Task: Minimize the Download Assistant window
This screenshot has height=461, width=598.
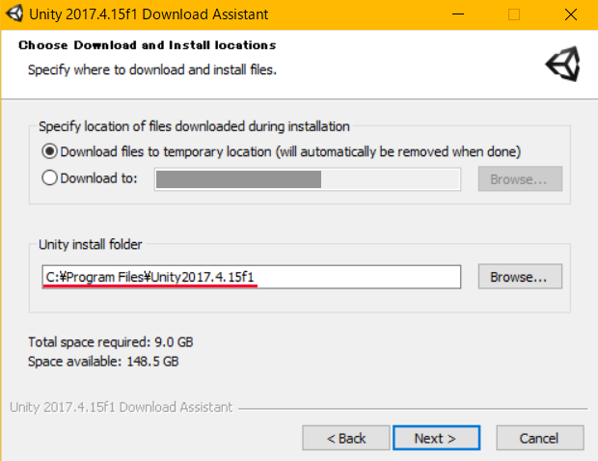Action: (457, 14)
